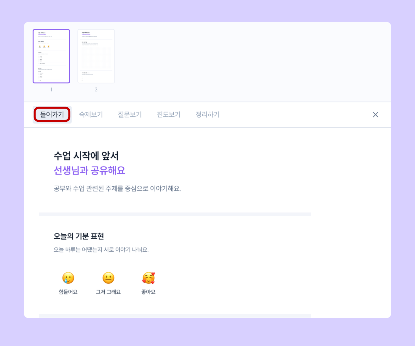
Task: Switch to the 정리하기 tab
Action: click(207, 115)
